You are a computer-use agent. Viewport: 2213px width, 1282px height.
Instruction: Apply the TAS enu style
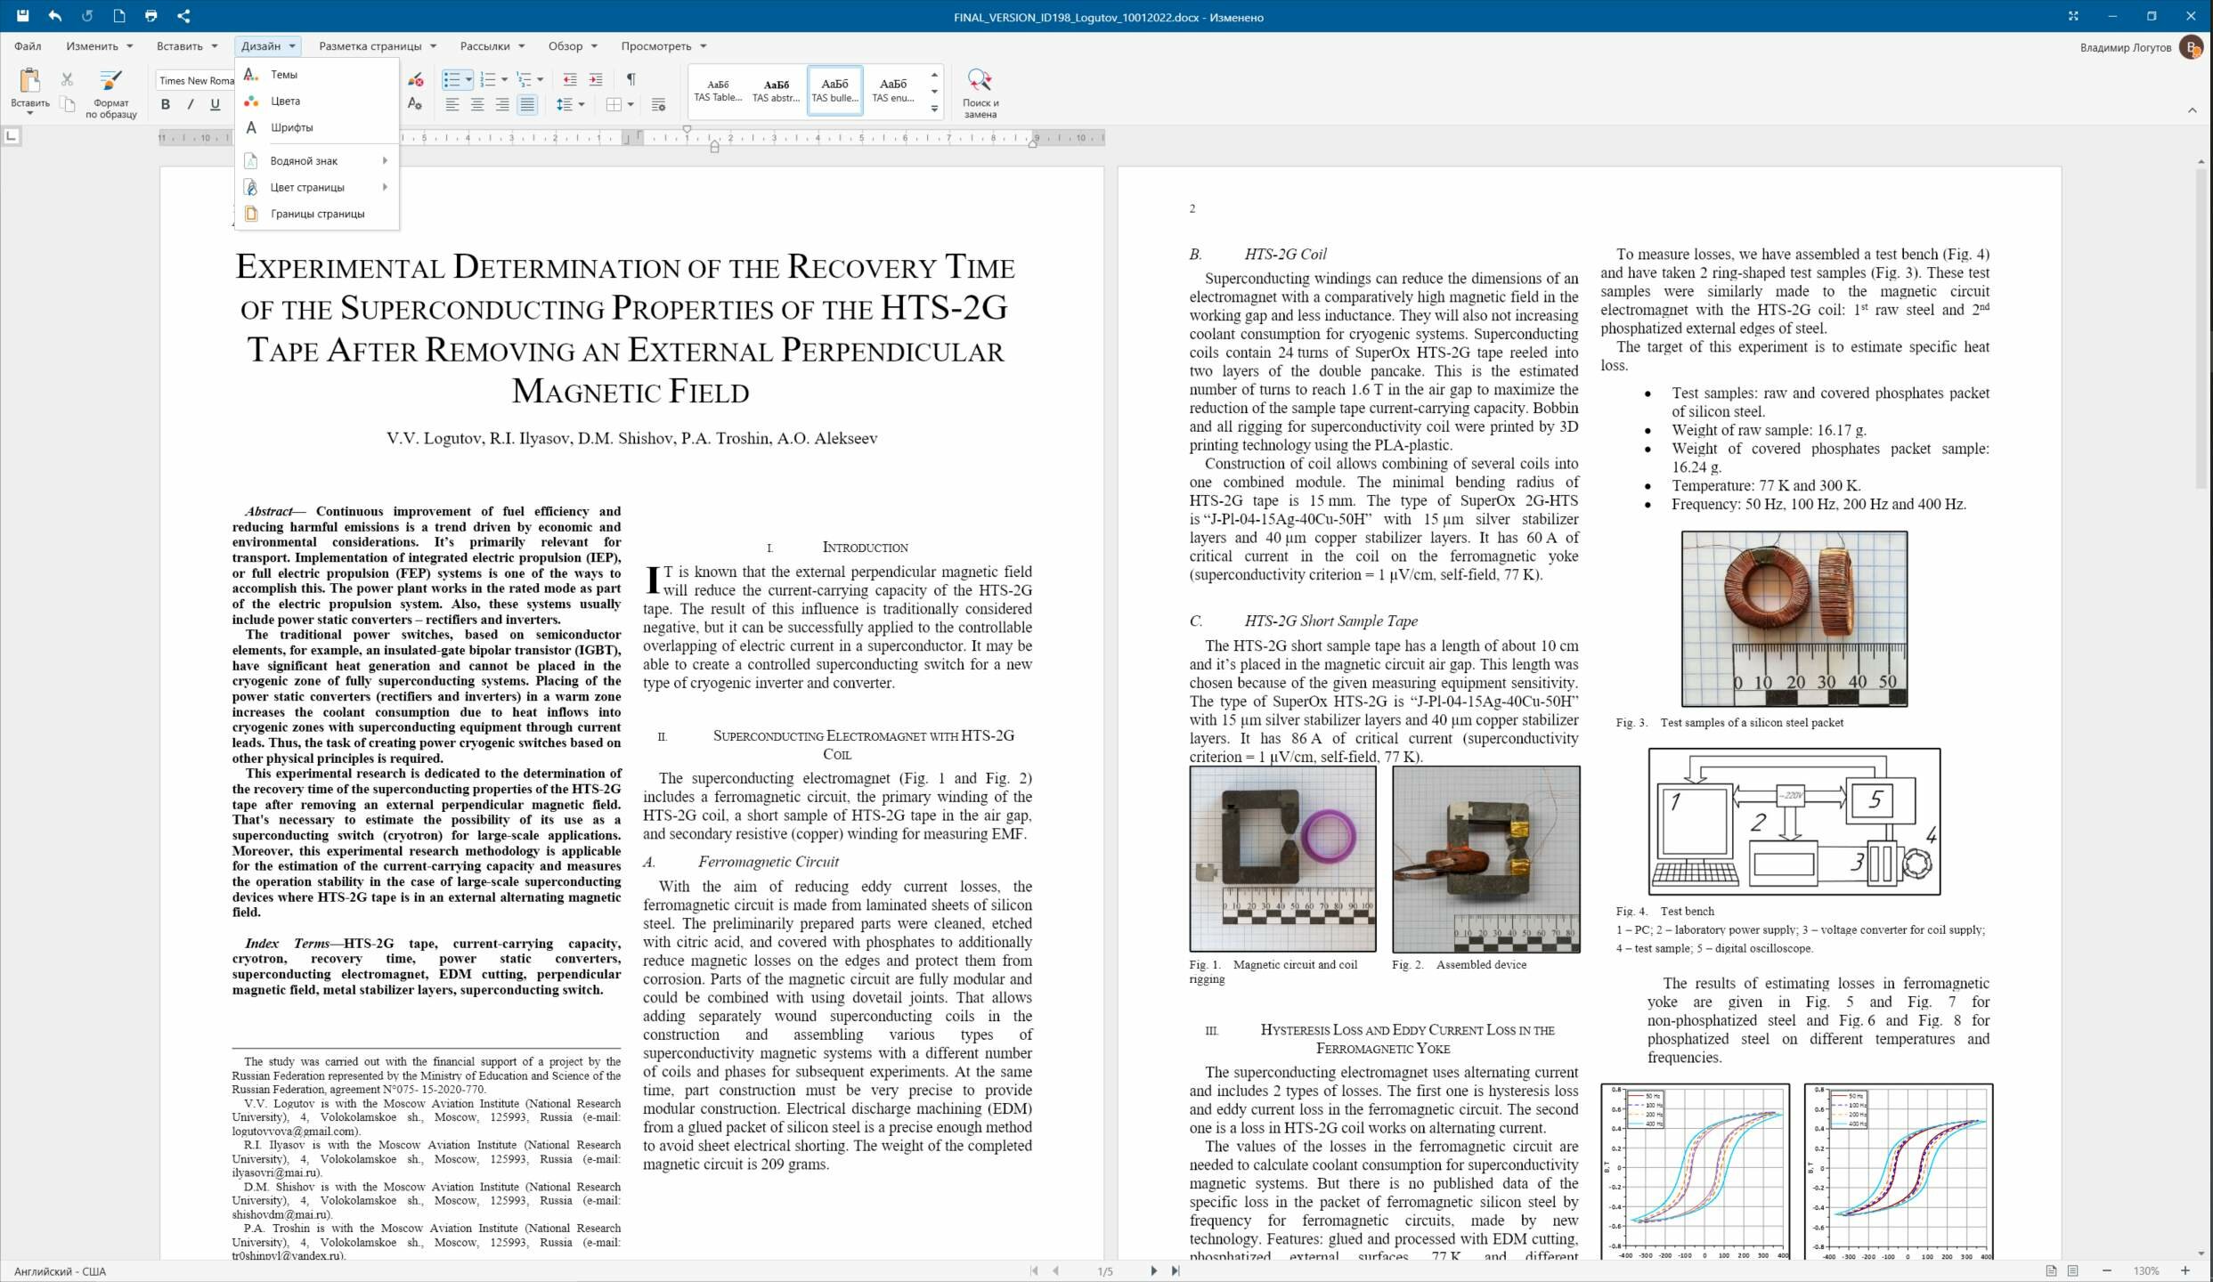pos(893,90)
